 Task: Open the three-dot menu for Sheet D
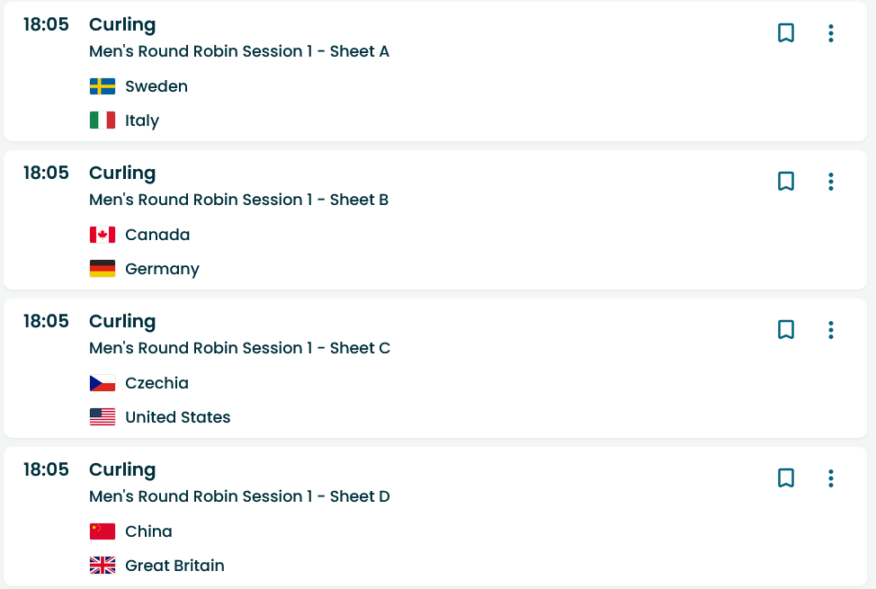pos(831,477)
